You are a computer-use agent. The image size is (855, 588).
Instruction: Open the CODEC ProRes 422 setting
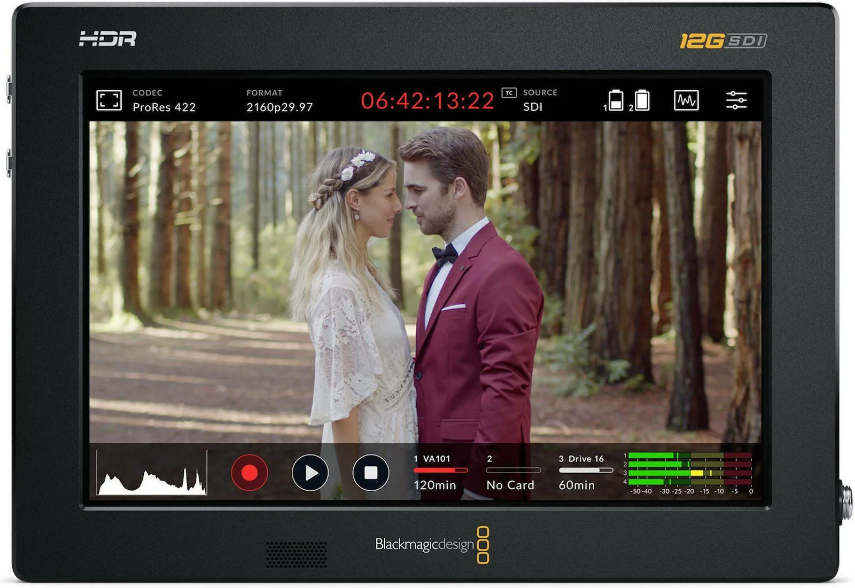pos(164,100)
